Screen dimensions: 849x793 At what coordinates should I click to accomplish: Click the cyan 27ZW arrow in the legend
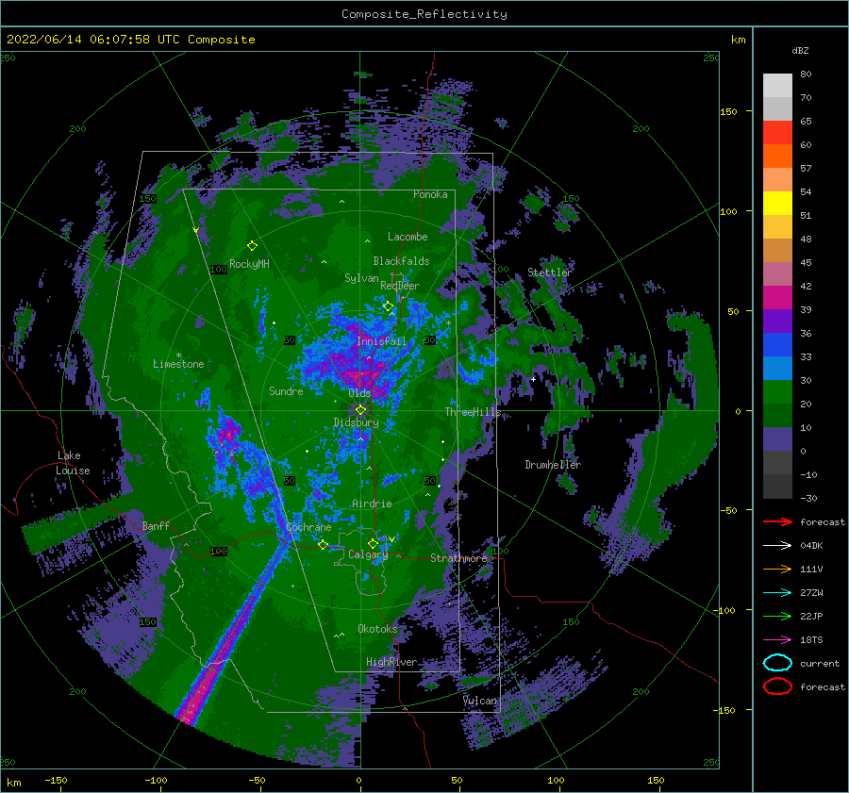[x=777, y=593]
